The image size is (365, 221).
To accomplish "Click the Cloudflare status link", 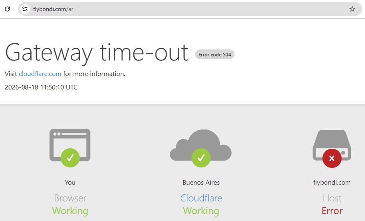I will click(x=201, y=198).
